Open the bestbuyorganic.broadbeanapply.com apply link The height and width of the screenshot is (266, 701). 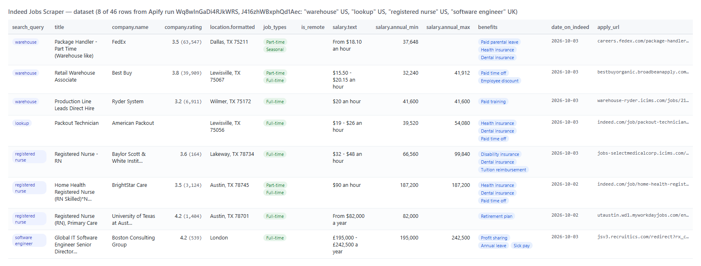[643, 72]
